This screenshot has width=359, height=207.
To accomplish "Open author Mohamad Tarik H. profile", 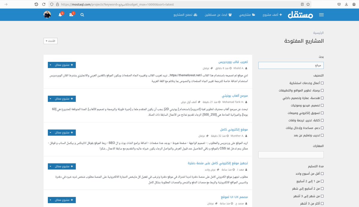I will pos(233,102).
